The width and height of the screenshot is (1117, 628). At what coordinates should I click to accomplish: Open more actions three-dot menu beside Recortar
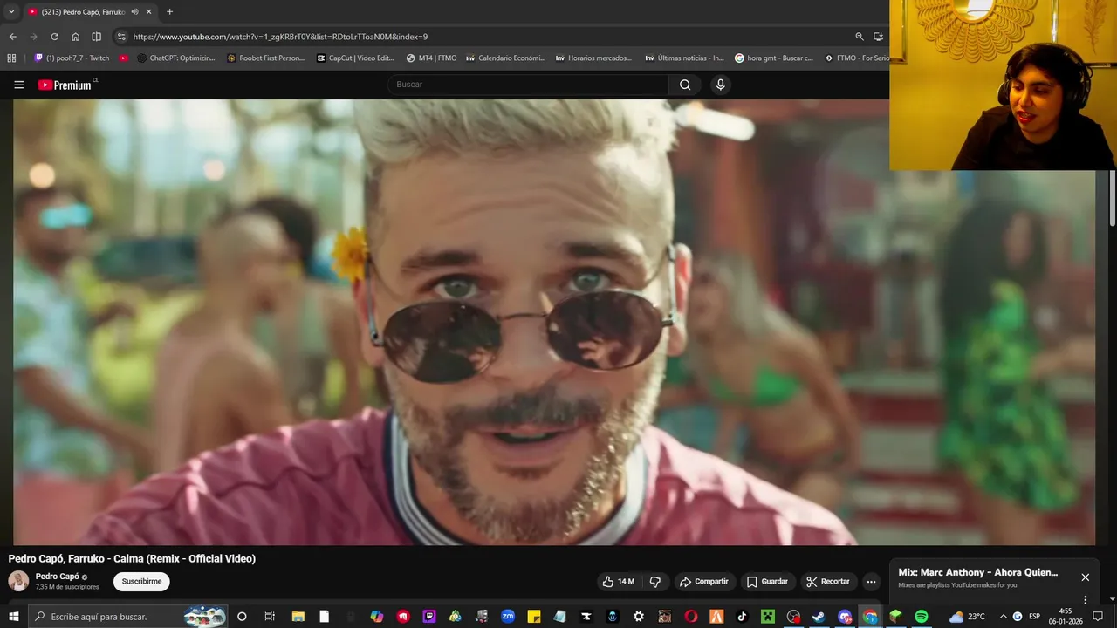pyautogui.click(x=871, y=582)
